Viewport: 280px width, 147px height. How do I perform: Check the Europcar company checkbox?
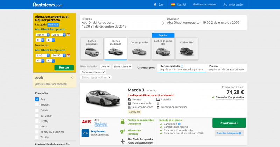(37, 116)
